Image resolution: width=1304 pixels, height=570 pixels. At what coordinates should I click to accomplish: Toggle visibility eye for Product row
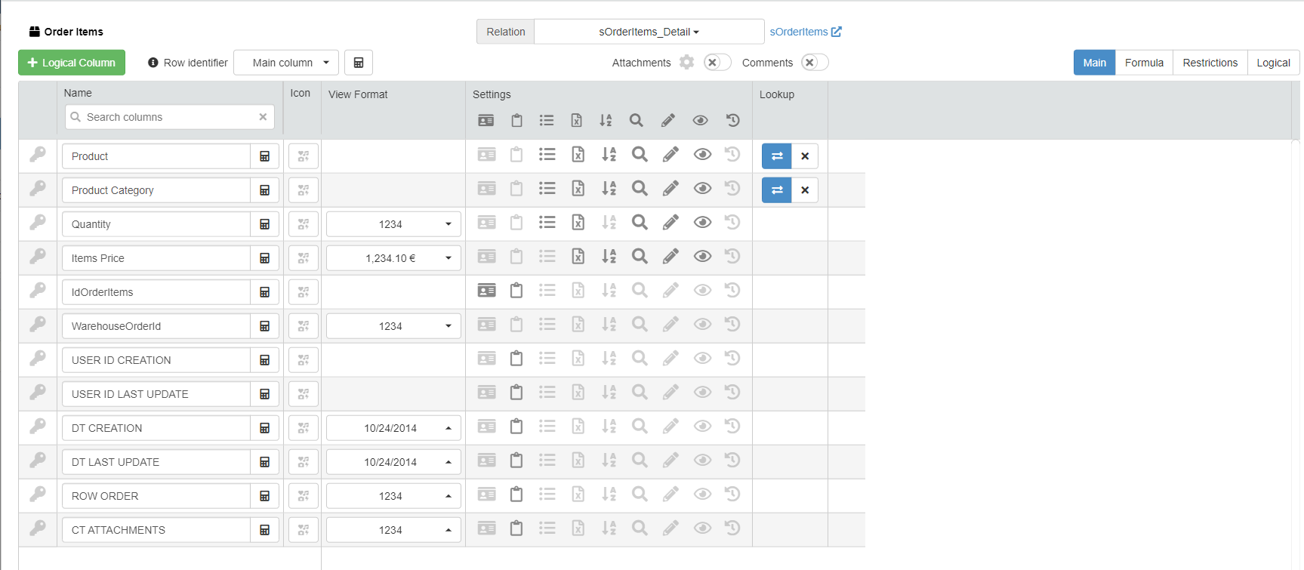(702, 155)
